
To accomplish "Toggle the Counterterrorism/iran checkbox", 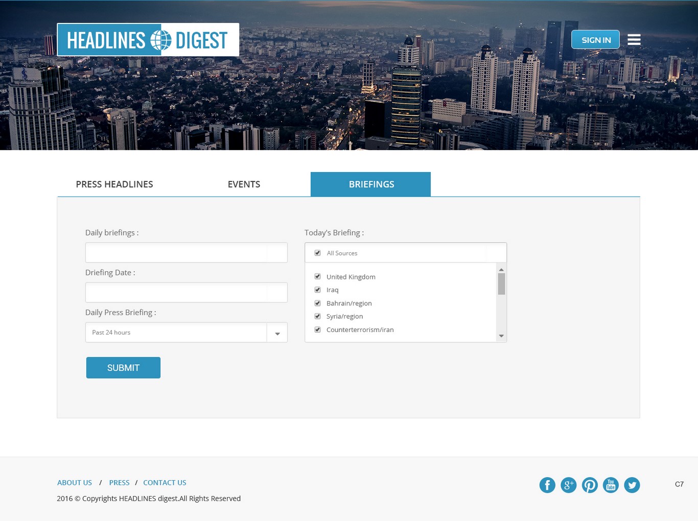I will pos(317,329).
